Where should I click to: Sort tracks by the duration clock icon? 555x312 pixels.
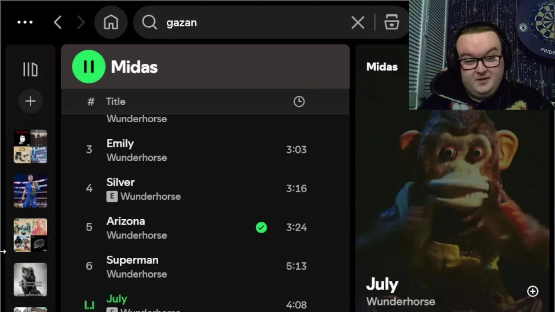[x=299, y=101]
